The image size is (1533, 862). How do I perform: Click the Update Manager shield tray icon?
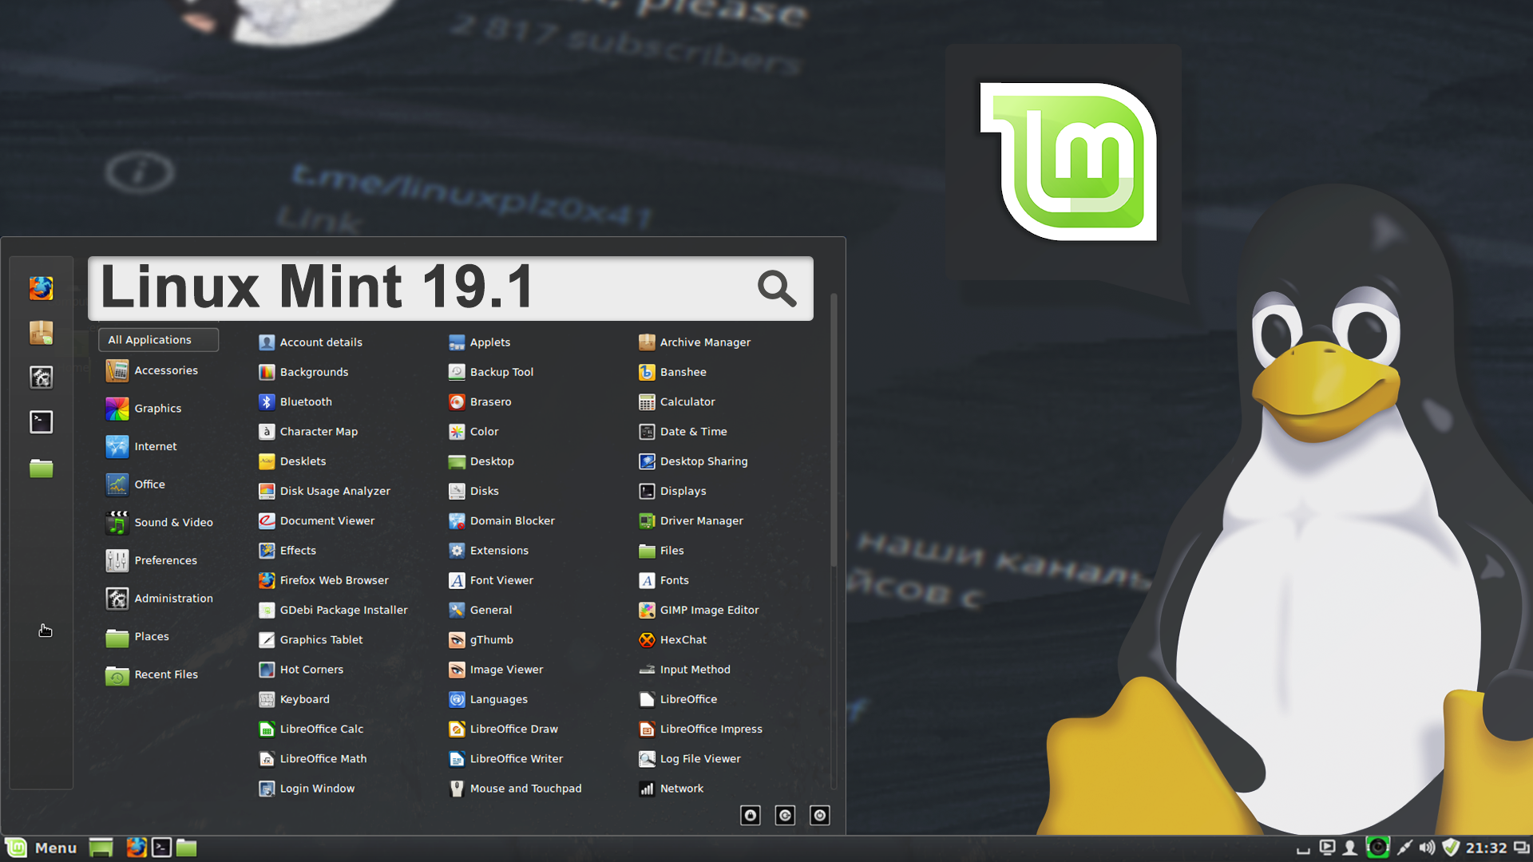(x=1451, y=848)
